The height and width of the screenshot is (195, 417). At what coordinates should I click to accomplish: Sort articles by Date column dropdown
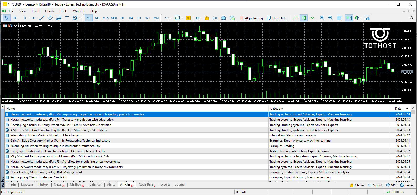pyautogui.click(x=407, y=109)
